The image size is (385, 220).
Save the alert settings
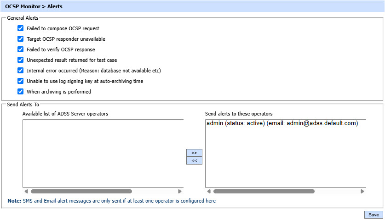tap(373, 215)
